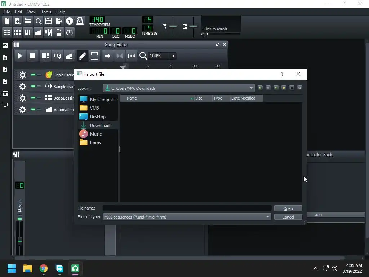Image resolution: width=369 pixels, height=277 pixels.
Task: Switch to list view in dialog
Action: (x=292, y=88)
